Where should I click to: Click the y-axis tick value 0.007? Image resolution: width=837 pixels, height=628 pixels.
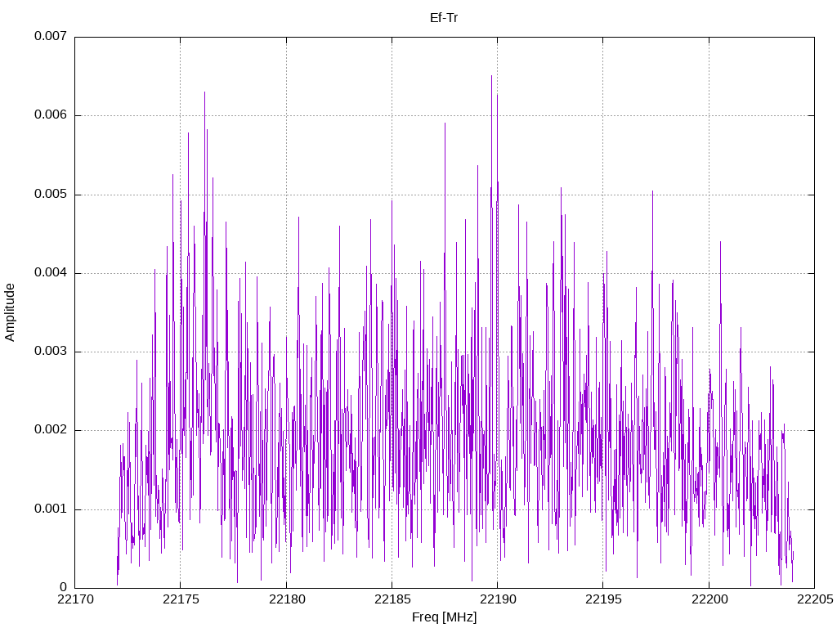coord(51,36)
